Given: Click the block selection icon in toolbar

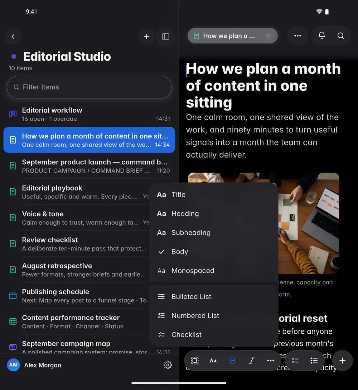Looking at the screenshot, I should pyautogui.click(x=195, y=361).
